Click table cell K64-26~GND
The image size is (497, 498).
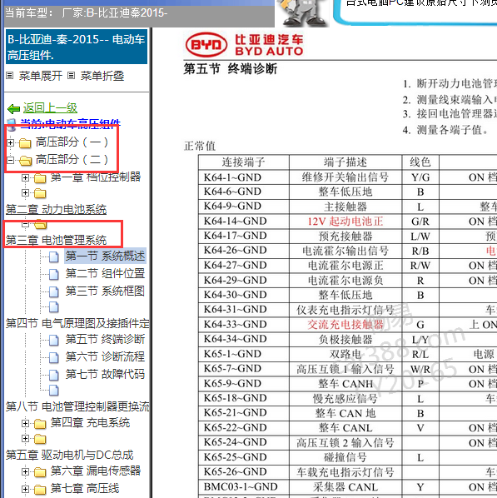pyautogui.click(x=244, y=251)
